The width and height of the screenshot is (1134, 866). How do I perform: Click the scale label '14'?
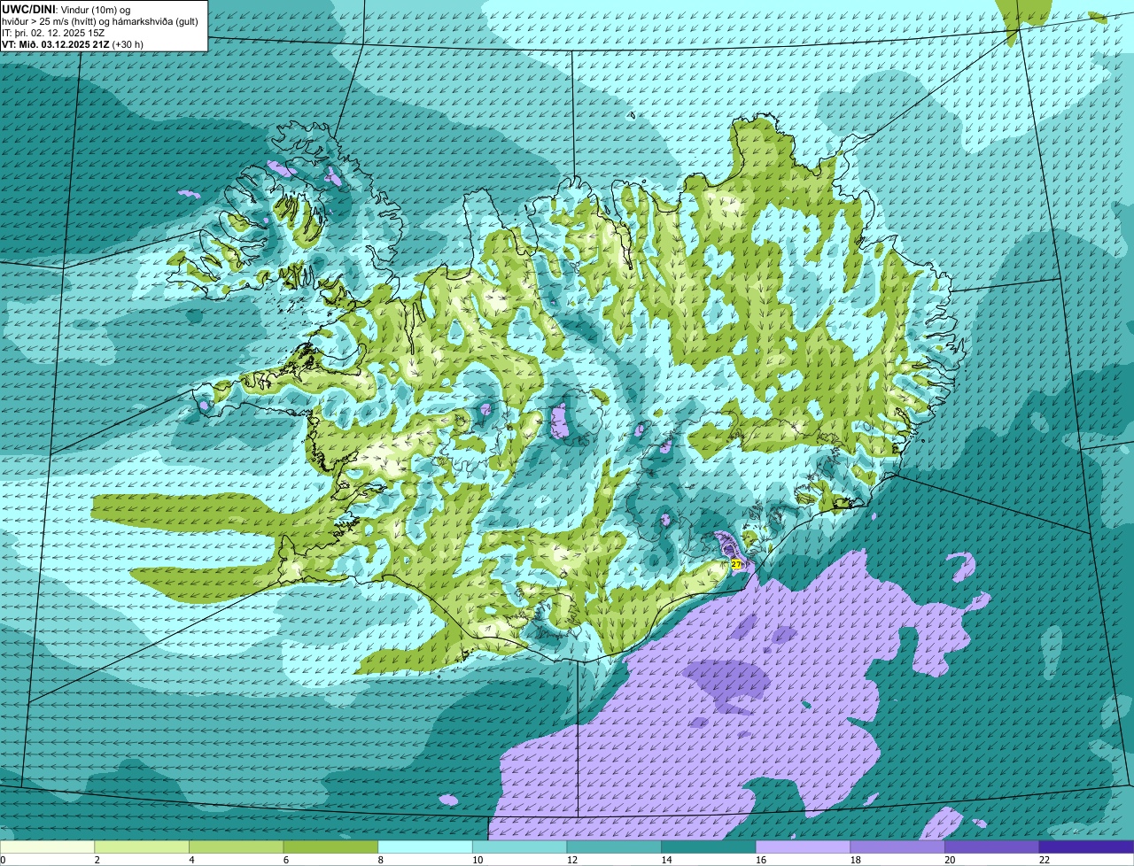coord(665,860)
